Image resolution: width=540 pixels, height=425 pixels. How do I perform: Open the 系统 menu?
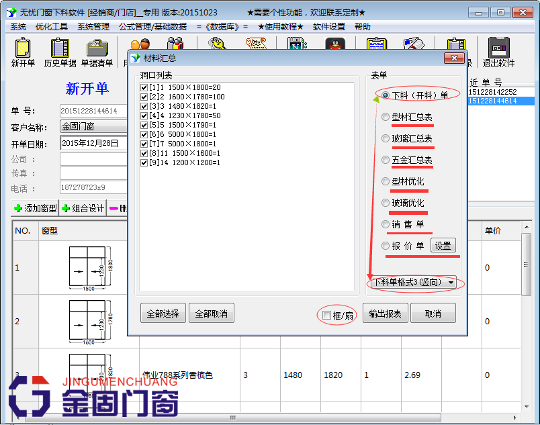pos(16,26)
